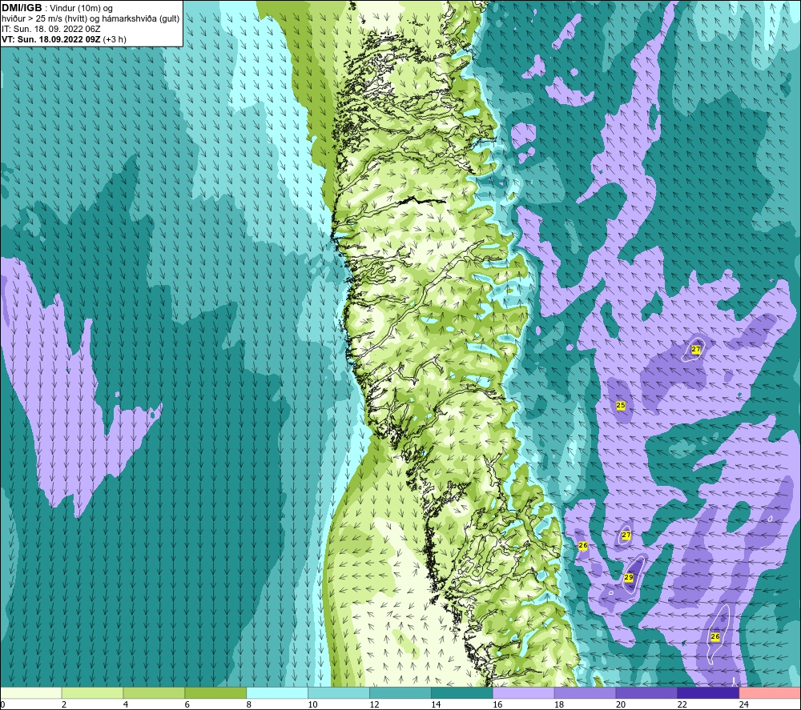
Task: Pick the 2–4 m/s light green legend swatch
Action: pos(92,692)
